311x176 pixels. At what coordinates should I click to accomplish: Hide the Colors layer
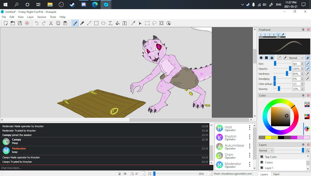tap(261, 162)
